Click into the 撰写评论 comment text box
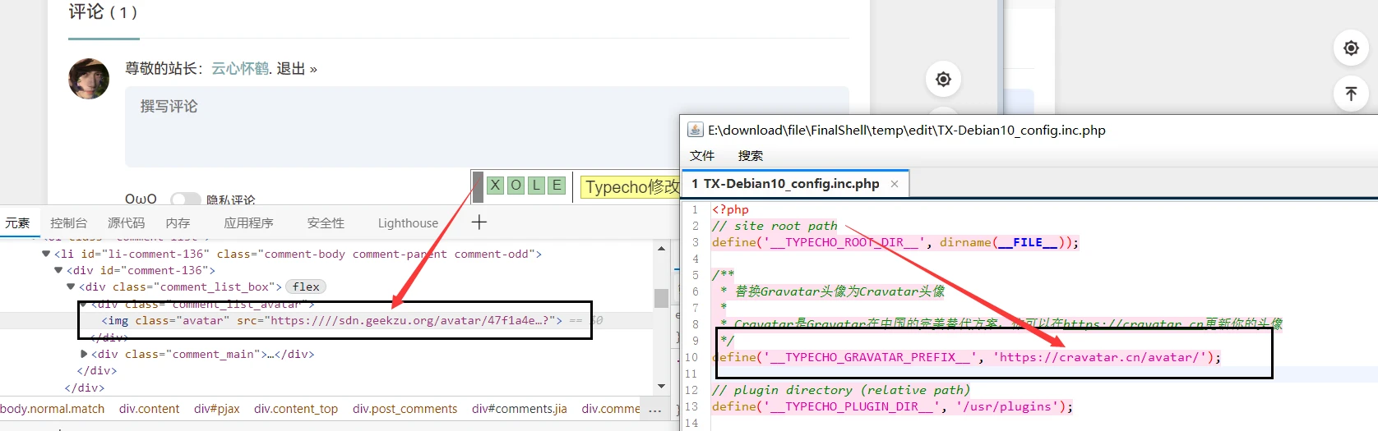 tap(487, 127)
